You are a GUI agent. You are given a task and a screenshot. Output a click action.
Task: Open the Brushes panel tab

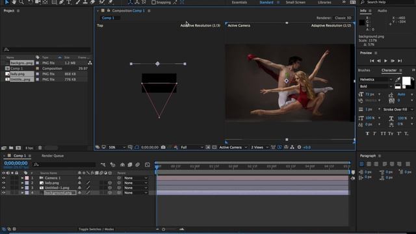click(x=364, y=70)
